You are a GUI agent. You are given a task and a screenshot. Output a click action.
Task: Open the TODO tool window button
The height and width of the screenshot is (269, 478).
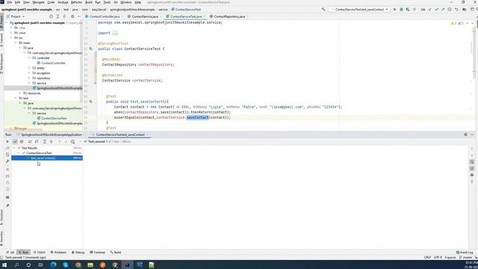point(39,253)
